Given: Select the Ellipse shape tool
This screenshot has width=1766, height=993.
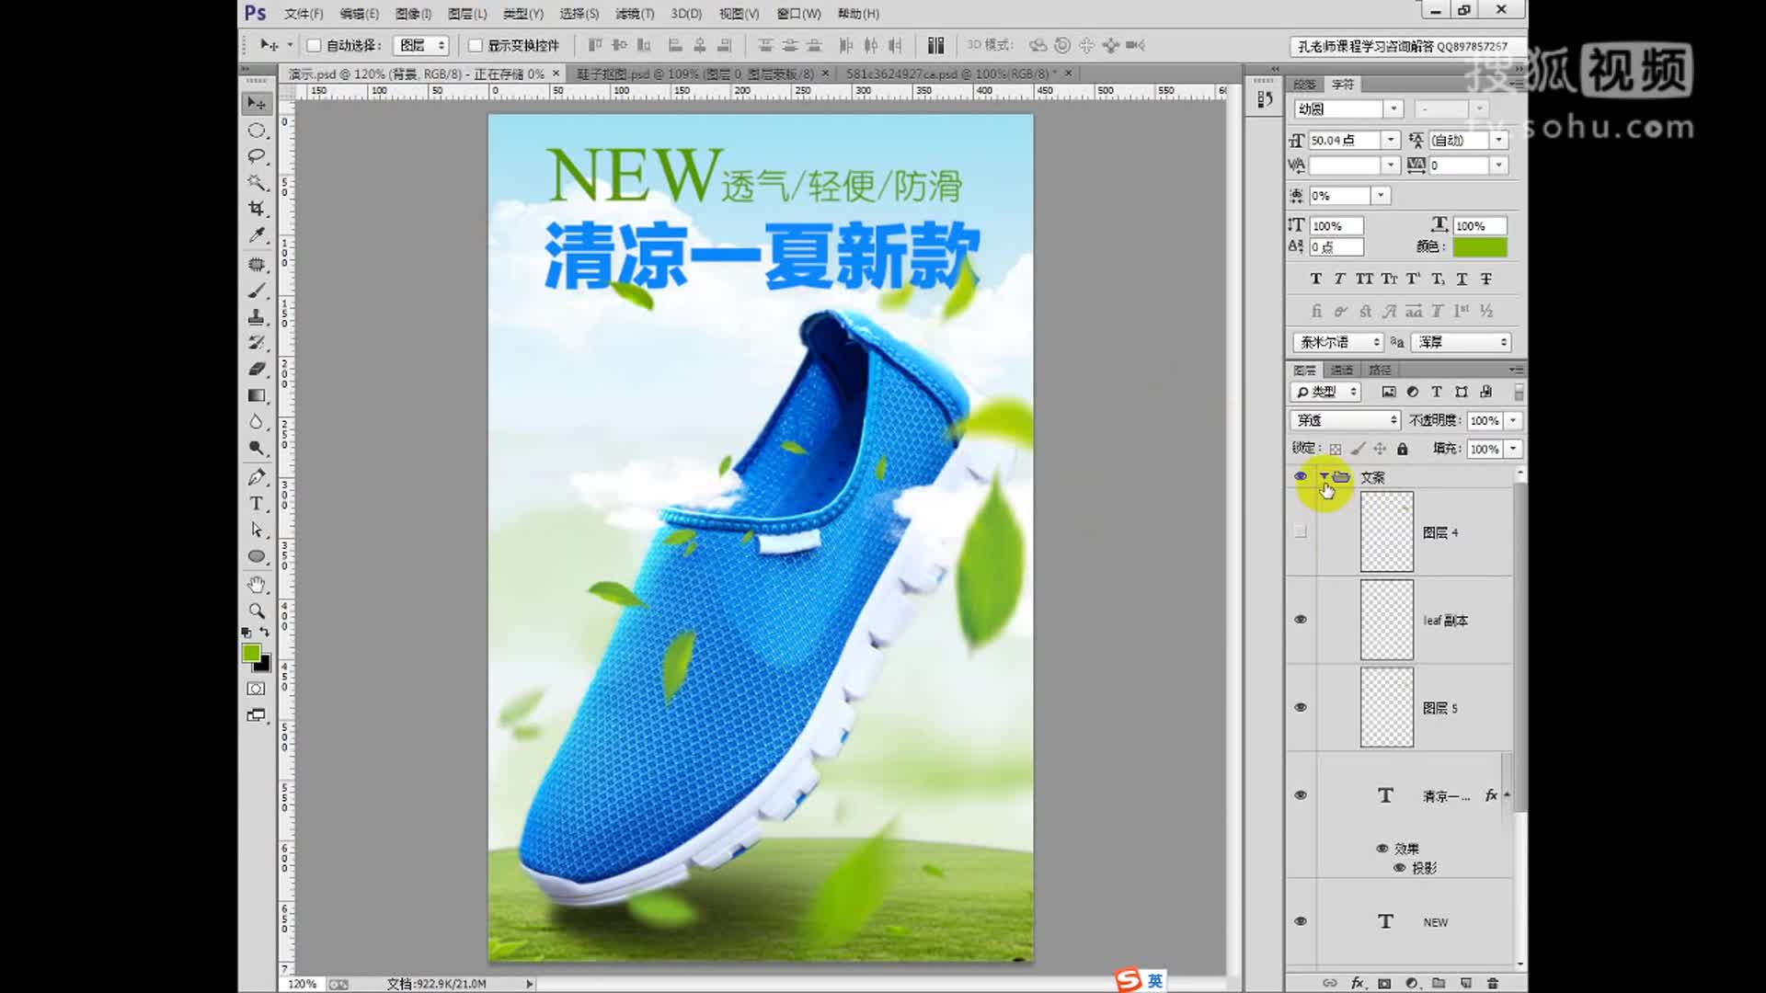Looking at the screenshot, I should click(x=257, y=556).
